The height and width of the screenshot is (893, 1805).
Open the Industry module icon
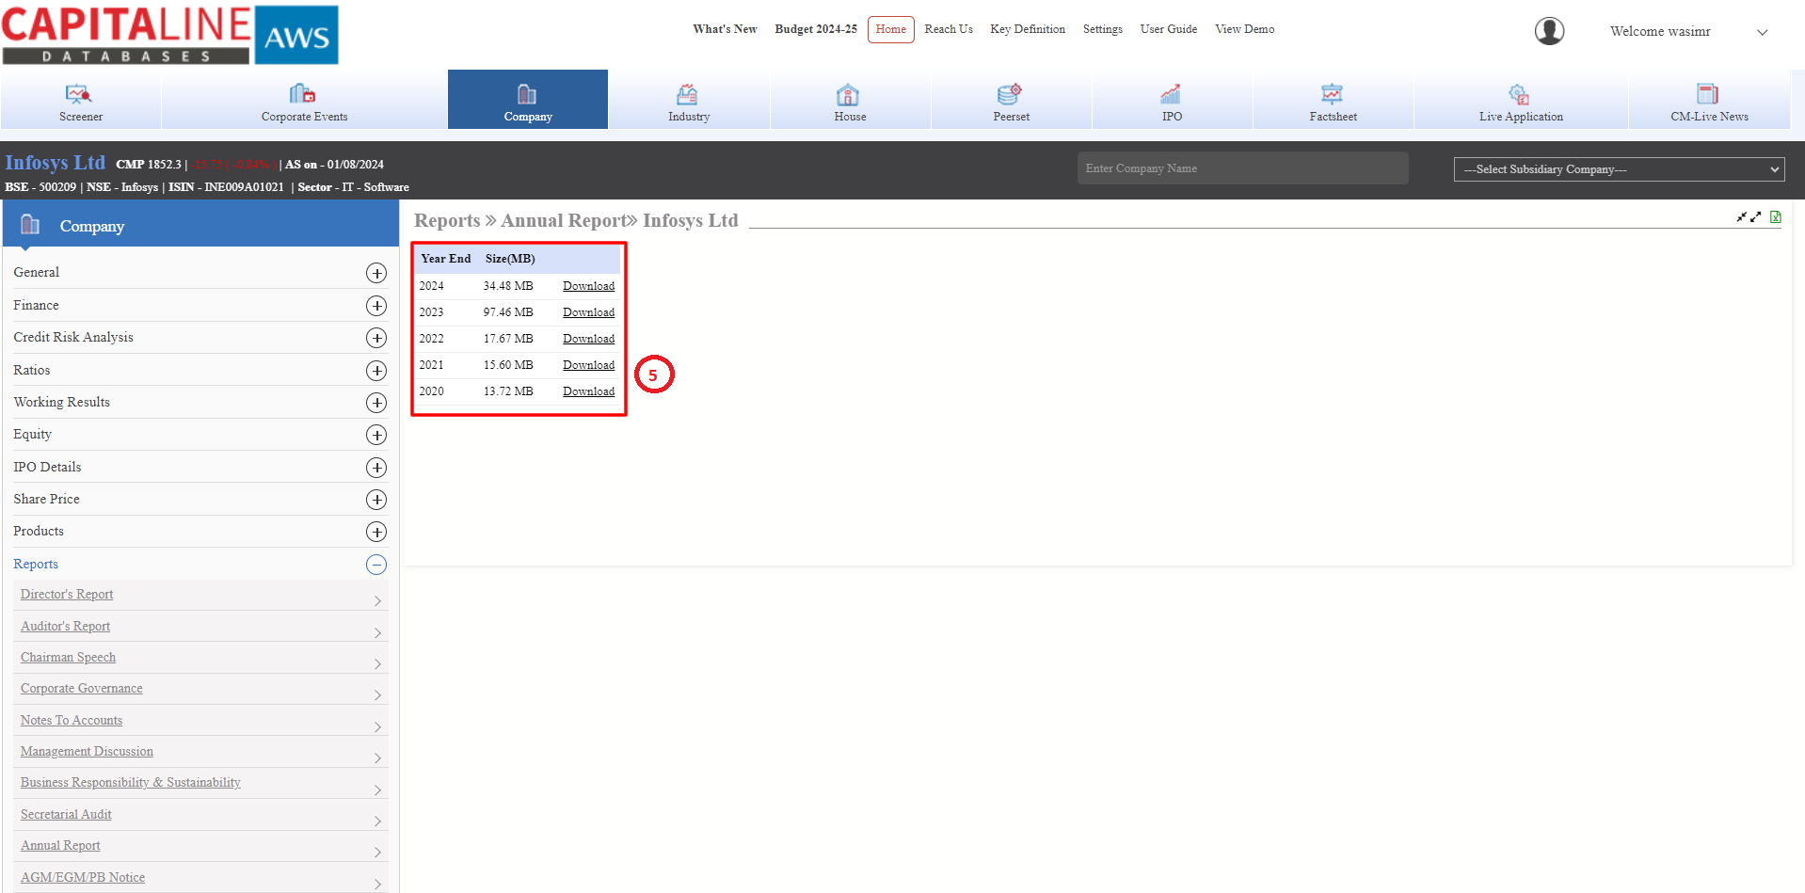(688, 94)
